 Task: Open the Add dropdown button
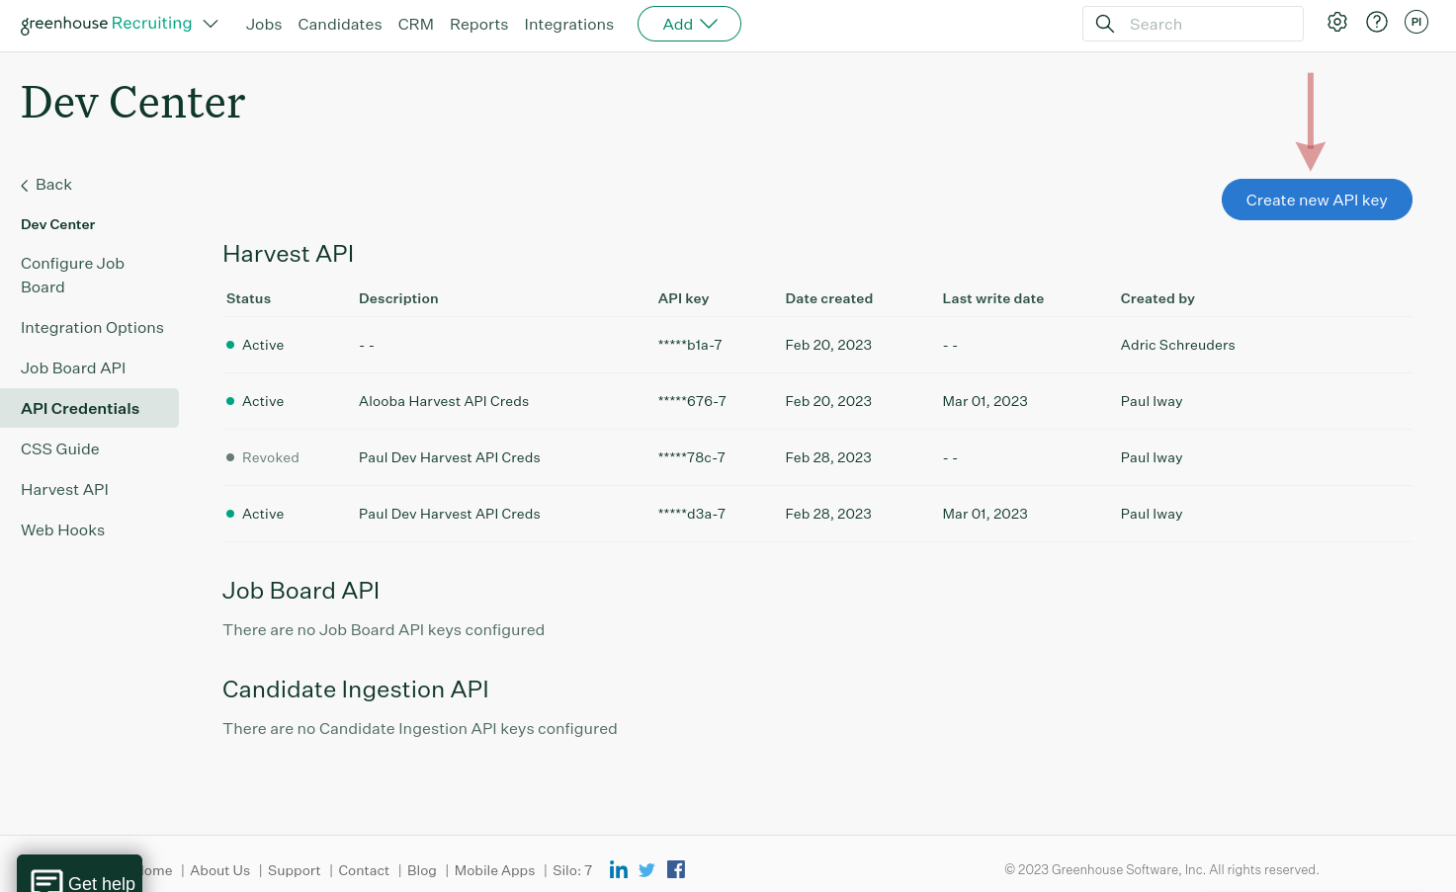click(689, 24)
